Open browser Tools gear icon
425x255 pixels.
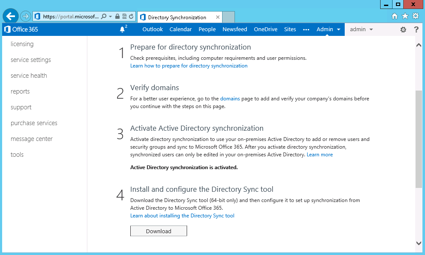(x=416, y=16)
